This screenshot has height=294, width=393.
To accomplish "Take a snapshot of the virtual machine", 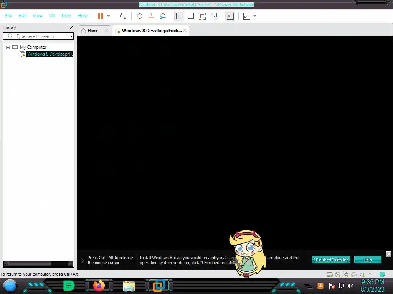I will point(139,16).
